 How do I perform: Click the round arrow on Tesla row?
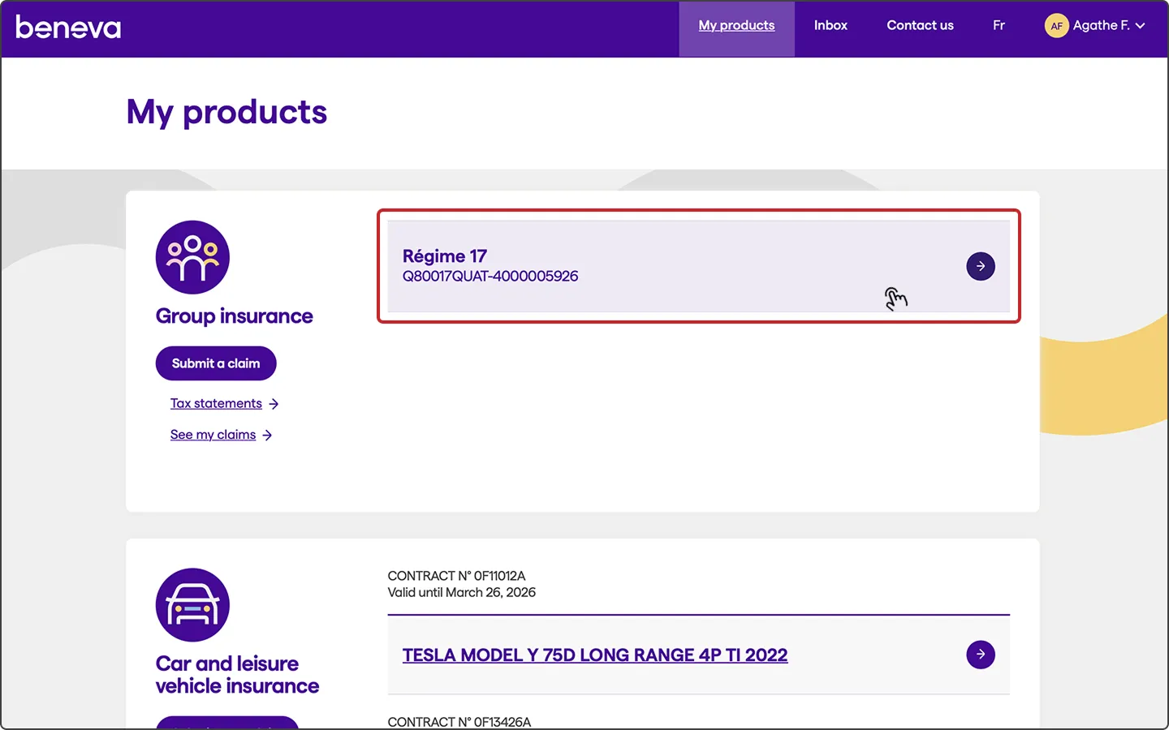click(x=981, y=655)
